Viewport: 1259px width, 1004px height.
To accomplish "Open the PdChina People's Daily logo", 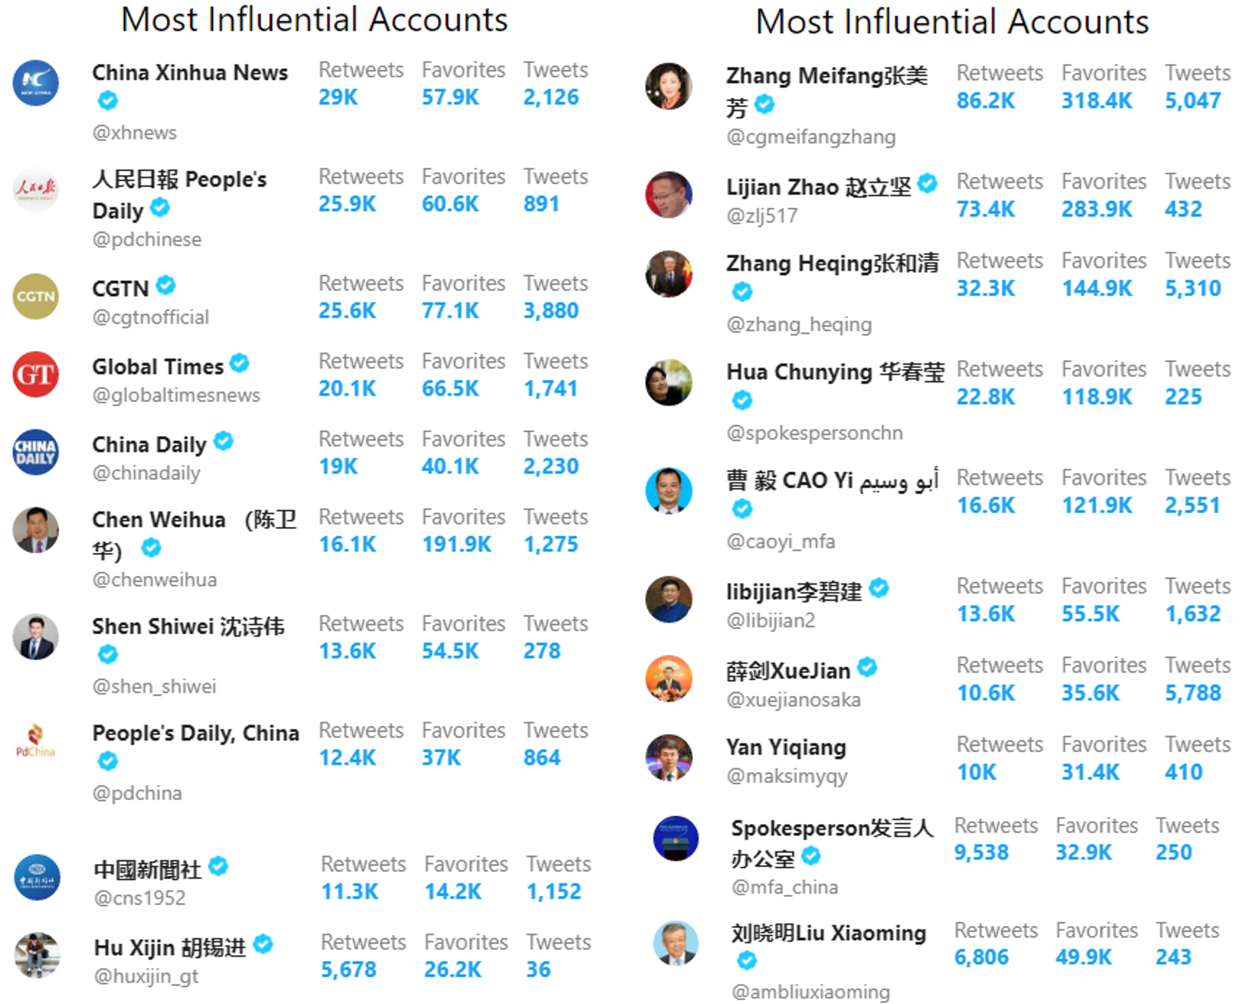I will [35, 743].
